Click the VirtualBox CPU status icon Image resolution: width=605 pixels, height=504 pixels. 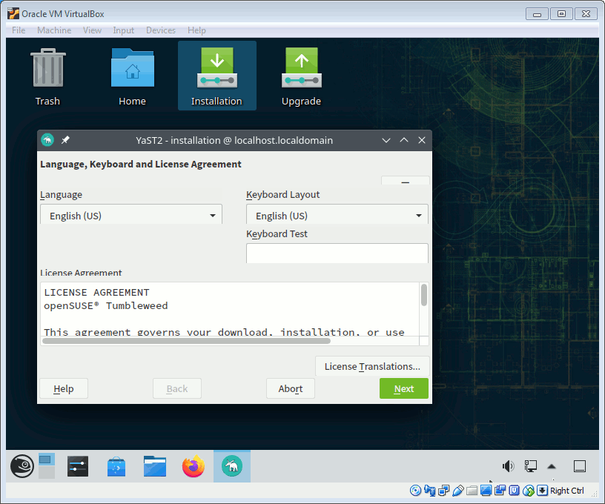pos(514,491)
